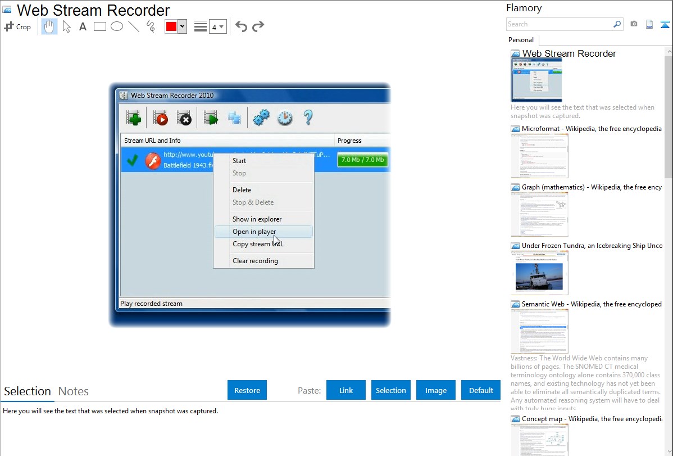Screen dimensions: 673x456
Task: Click the Paste Selection button
Action: 391,390
